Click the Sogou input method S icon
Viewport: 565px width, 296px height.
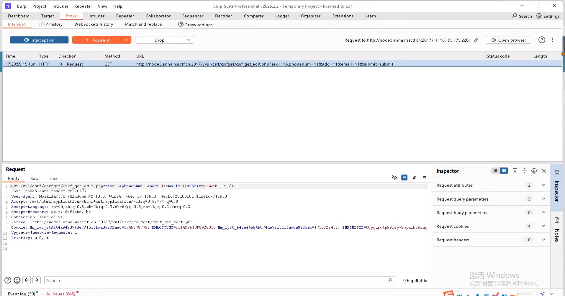(x=449, y=293)
